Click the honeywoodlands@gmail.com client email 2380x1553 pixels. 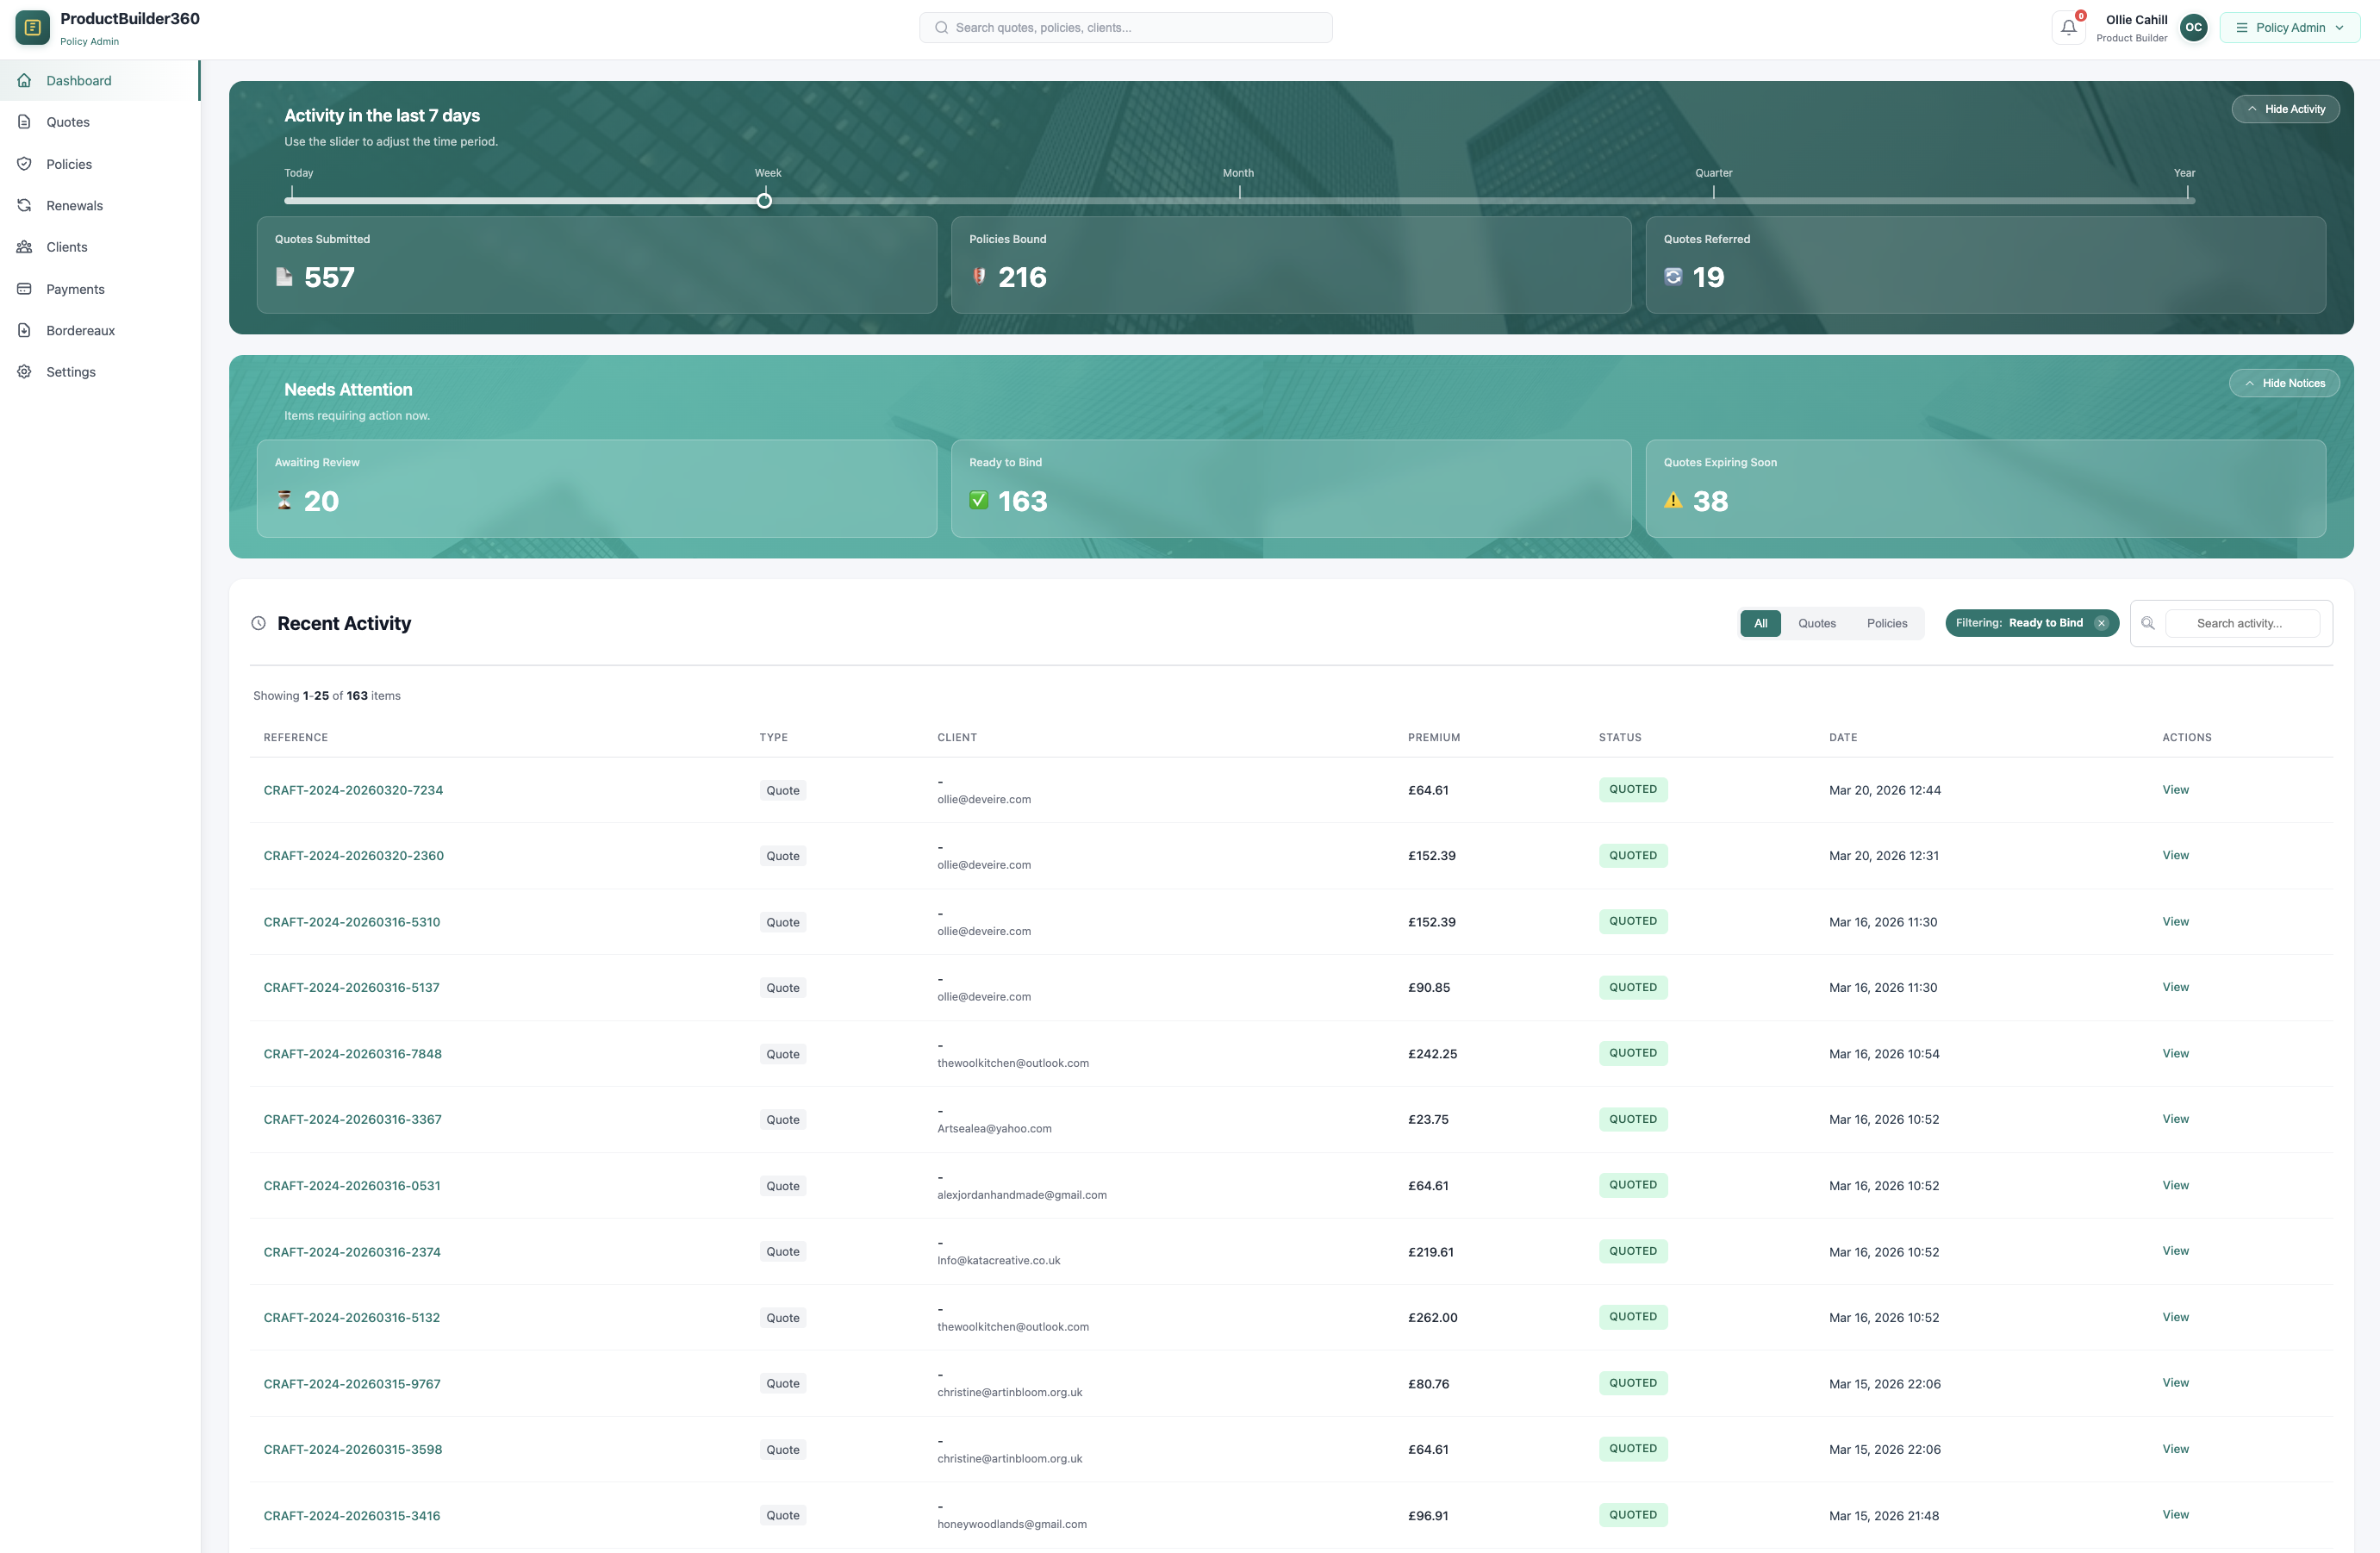[x=1011, y=1525]
